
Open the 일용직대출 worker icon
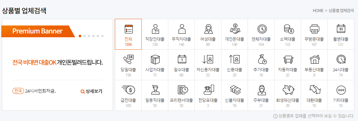pyautogui.click(x=155, y=90)
